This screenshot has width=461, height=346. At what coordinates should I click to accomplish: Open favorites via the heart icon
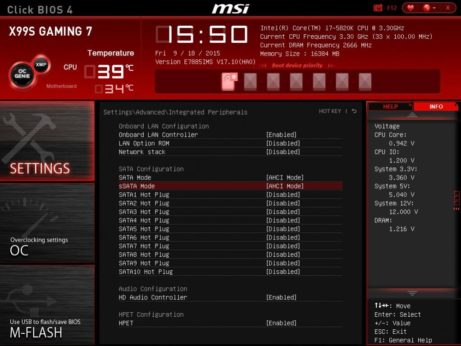tap(411, 8)
